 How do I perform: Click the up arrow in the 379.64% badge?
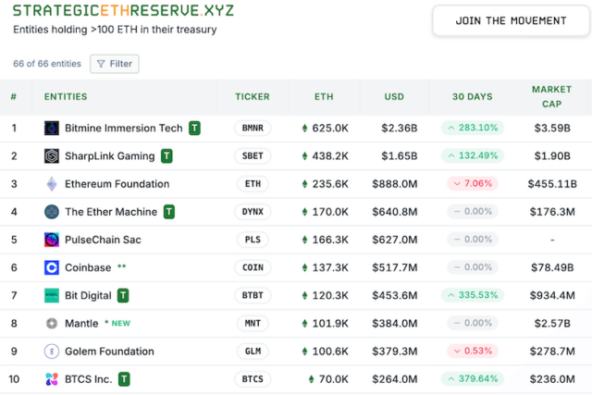coord(451,378)
